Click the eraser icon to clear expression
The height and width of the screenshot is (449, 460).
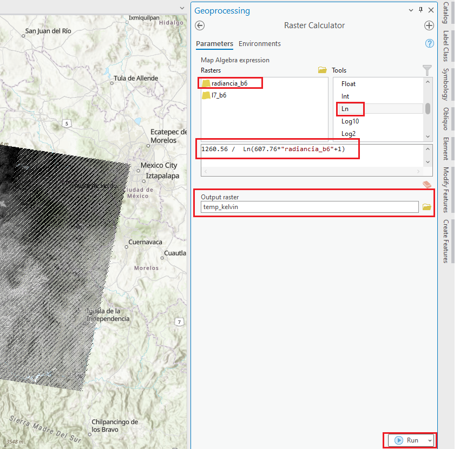pyautogui.click(x=428, y=185)
